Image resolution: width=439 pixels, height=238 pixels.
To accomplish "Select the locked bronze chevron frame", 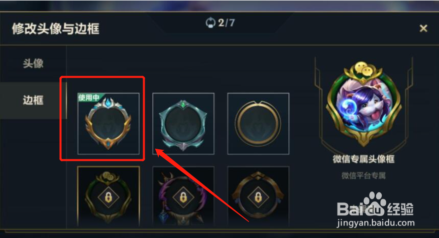I will click(x=258, y=196).
